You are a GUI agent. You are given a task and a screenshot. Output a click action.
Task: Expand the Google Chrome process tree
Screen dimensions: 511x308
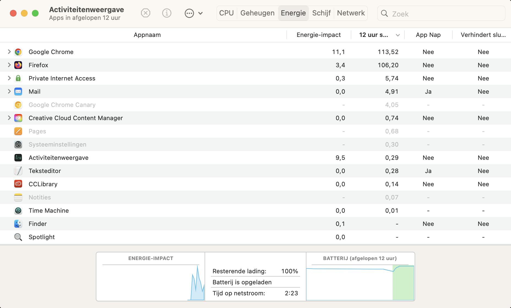point(9,52)
